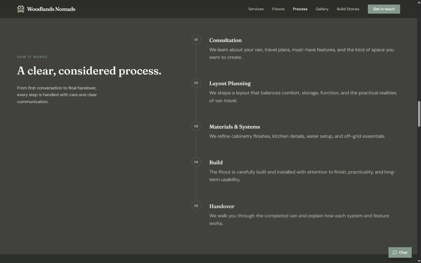Click the Woodlands Nomads van logo icon
Image resolution: width=421 pixels, height=263 pixels.
(21, 9)
